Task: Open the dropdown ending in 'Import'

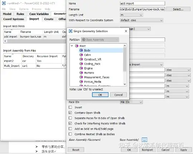Action: (146, 64)
